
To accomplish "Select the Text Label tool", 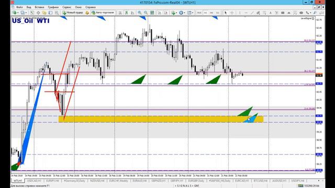I will pyautogui.click(x=276, y=13).
